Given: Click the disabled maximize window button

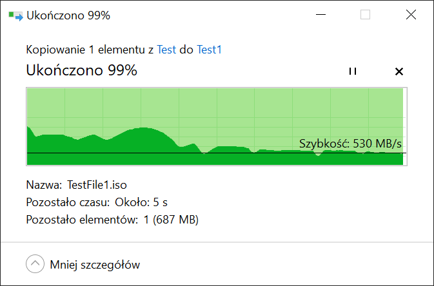Looking at the screenshot, I should [365, 15].
